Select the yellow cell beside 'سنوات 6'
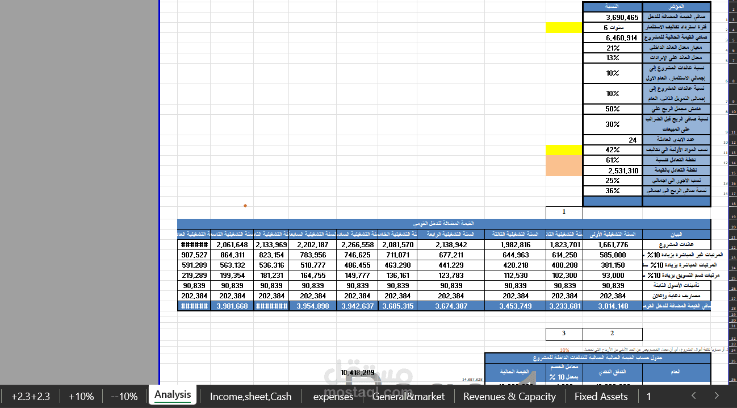The height and width of the screenshot is (408, 737). [x=564, y=27]
